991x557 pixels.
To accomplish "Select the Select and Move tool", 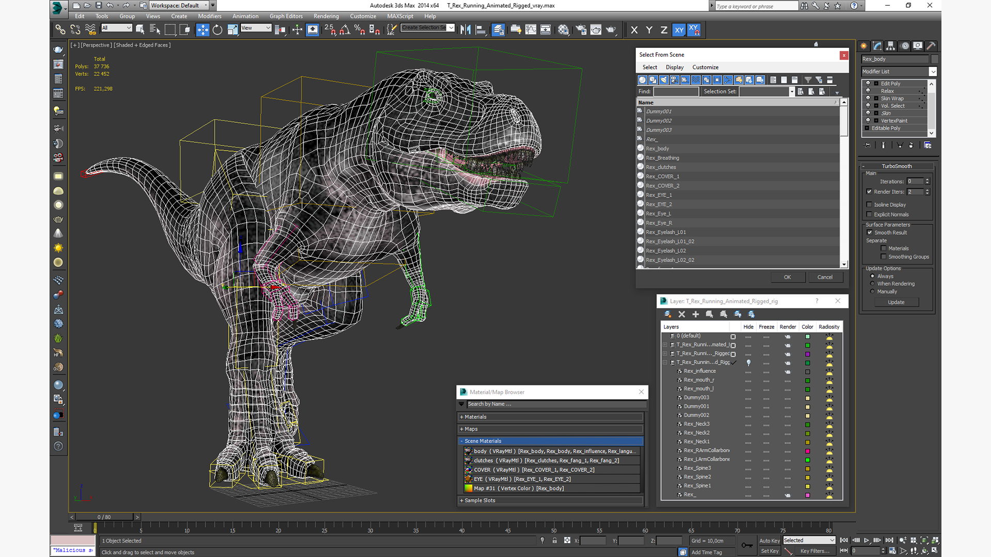I will (202, 30).
